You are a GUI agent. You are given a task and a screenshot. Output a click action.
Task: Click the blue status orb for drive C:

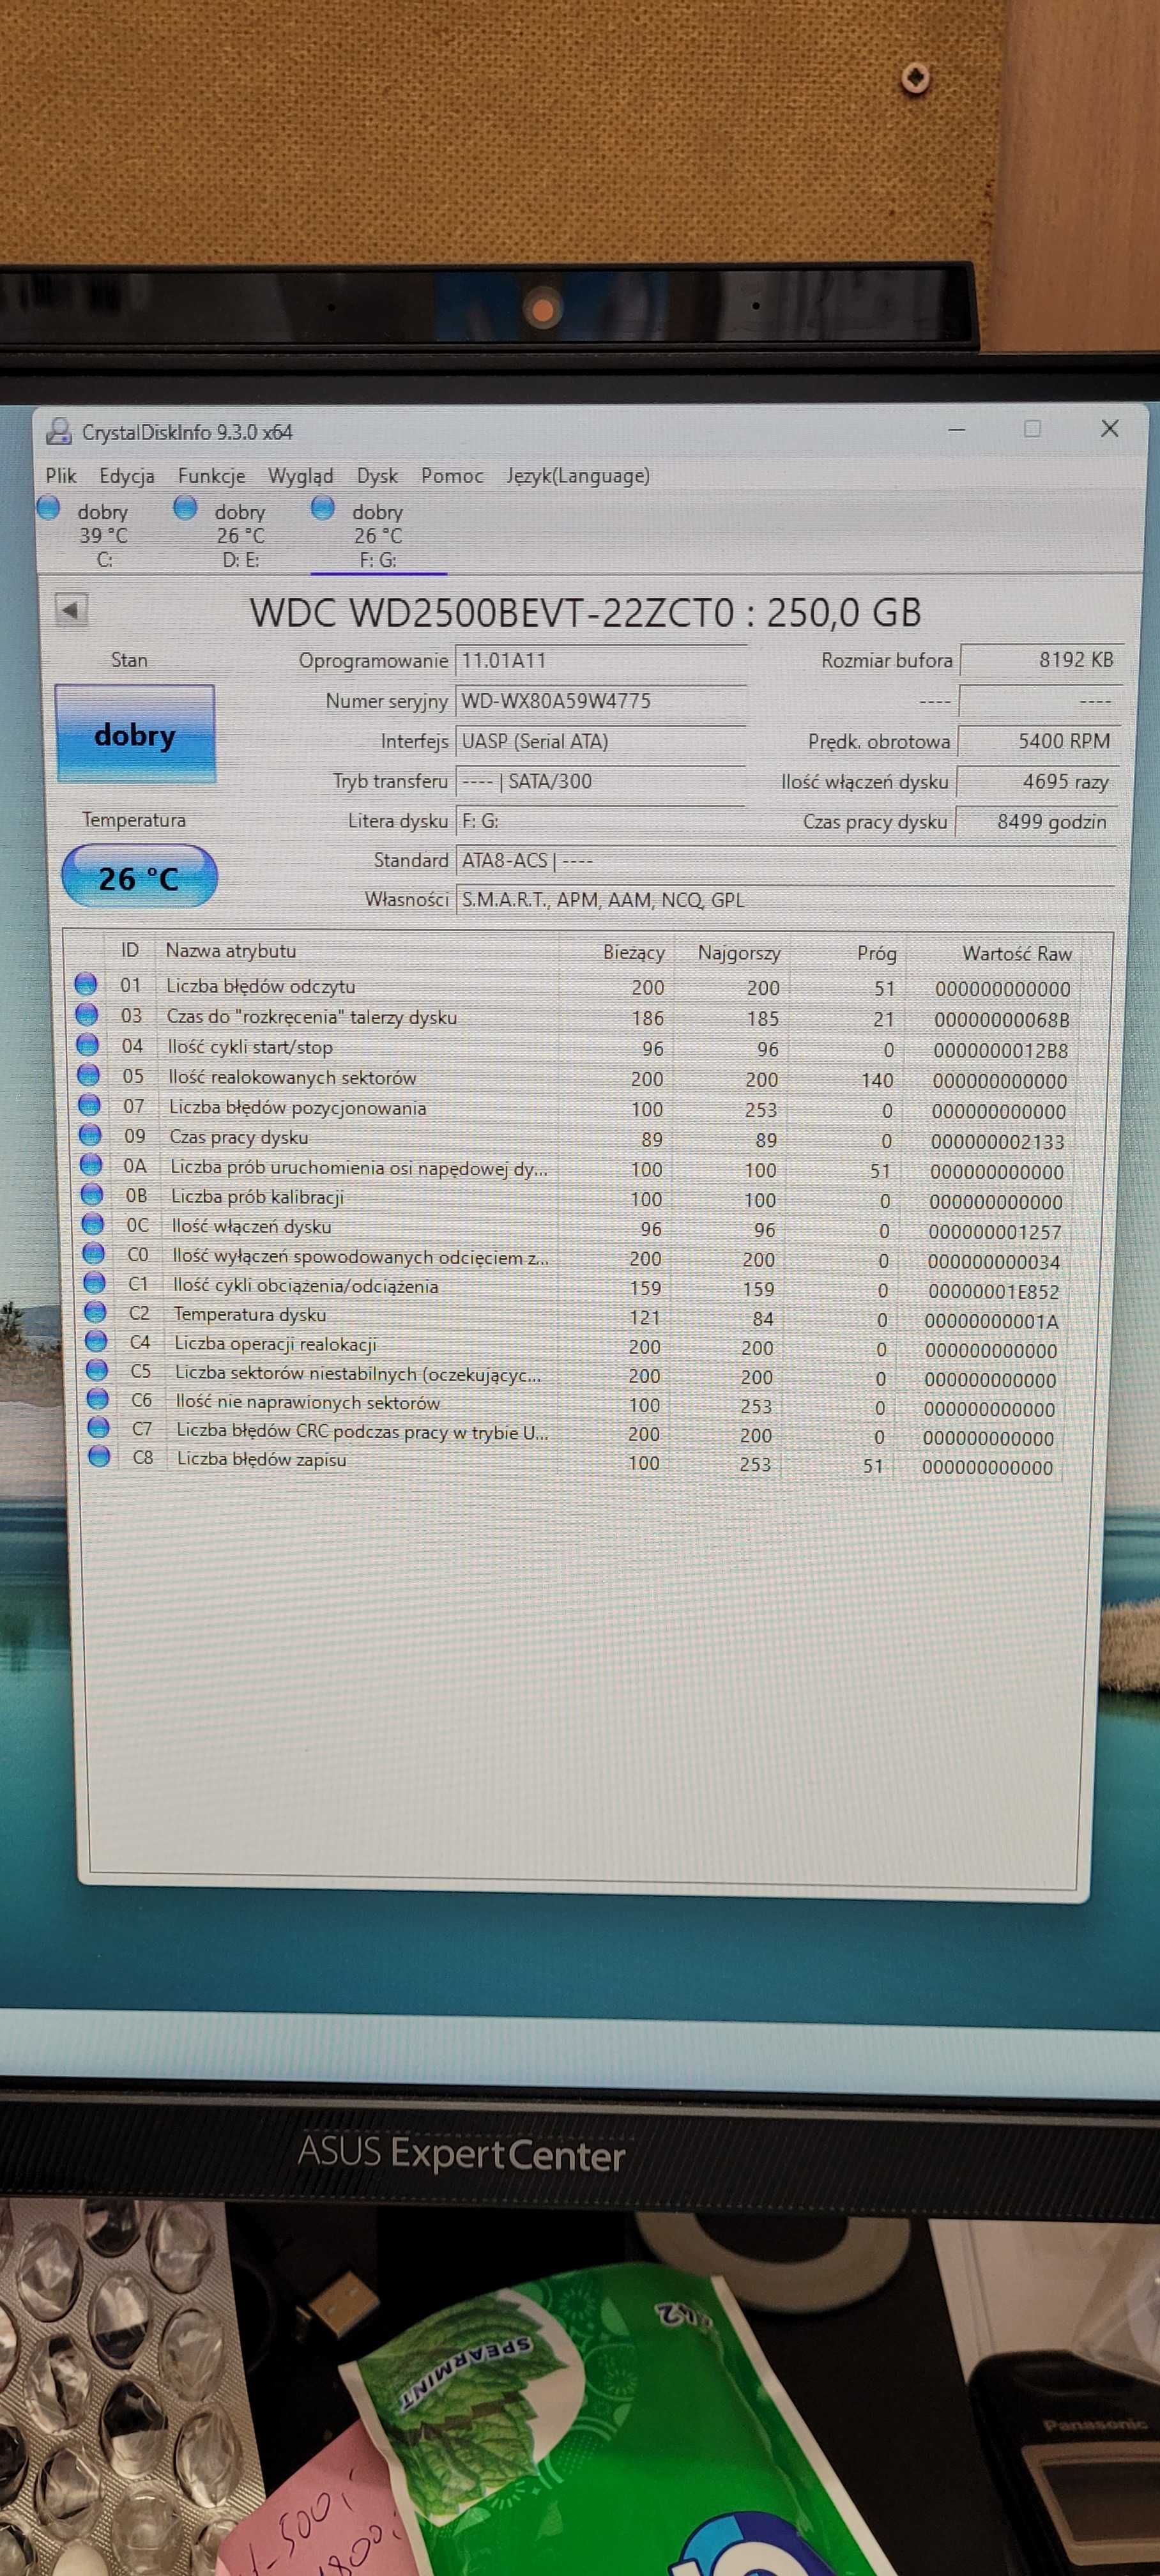point(48,508)
